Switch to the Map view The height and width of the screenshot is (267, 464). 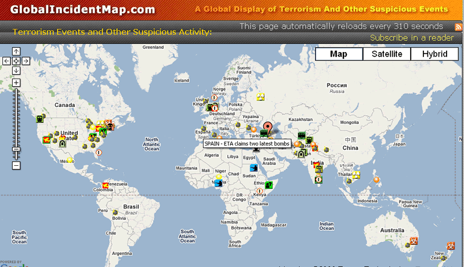pos(339,54)
